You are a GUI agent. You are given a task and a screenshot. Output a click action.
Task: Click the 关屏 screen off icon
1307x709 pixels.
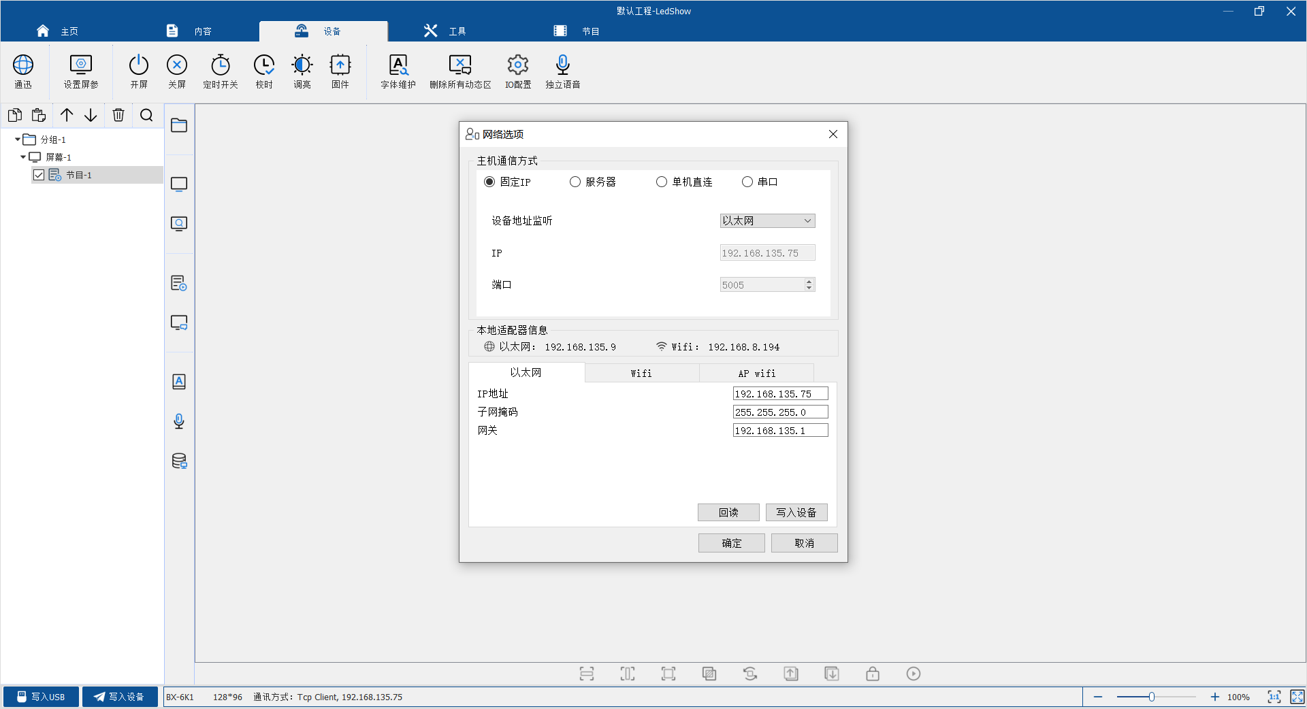coord(177,71)
